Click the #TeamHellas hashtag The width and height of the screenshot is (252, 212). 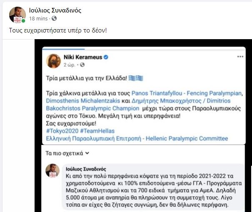97,131
